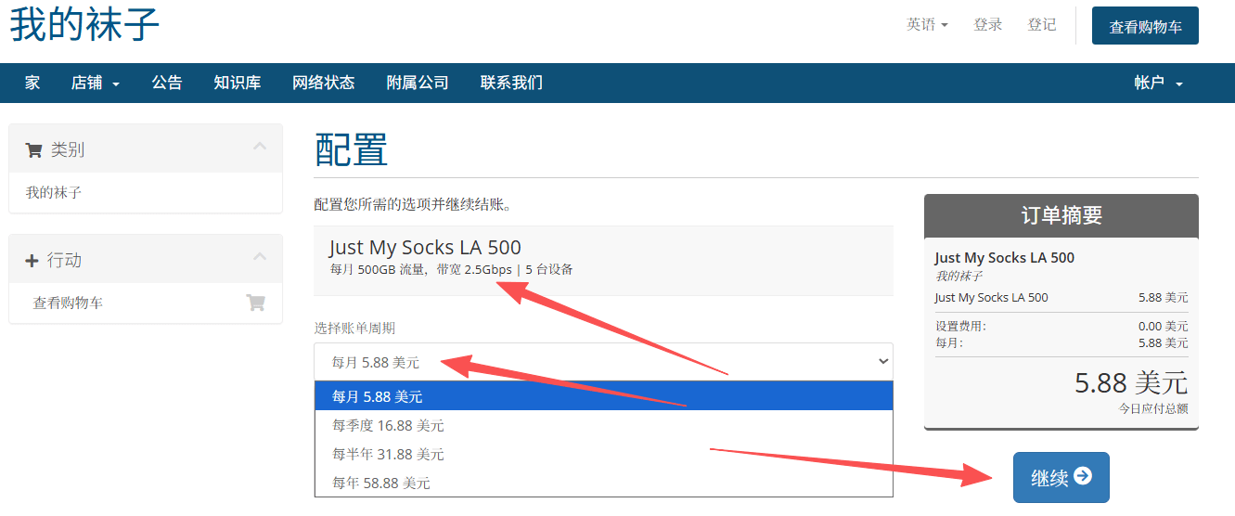Click the plus icon beside 行动
The image size is (1235, 516).
(32, 261)
